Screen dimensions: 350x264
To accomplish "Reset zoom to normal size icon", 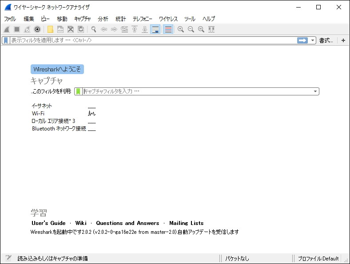I will click(201, 29).
